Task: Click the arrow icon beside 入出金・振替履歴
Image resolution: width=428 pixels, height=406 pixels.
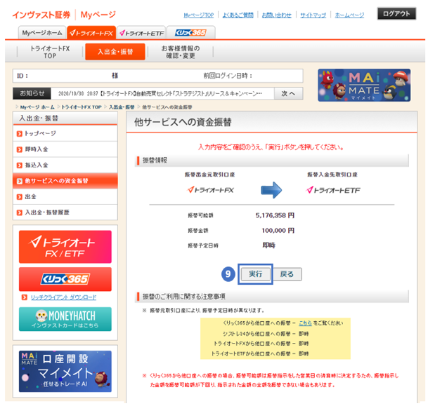Action: 19,212
